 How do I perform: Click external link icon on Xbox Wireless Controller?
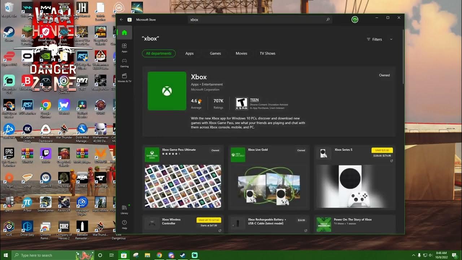[x=220, y=230]
